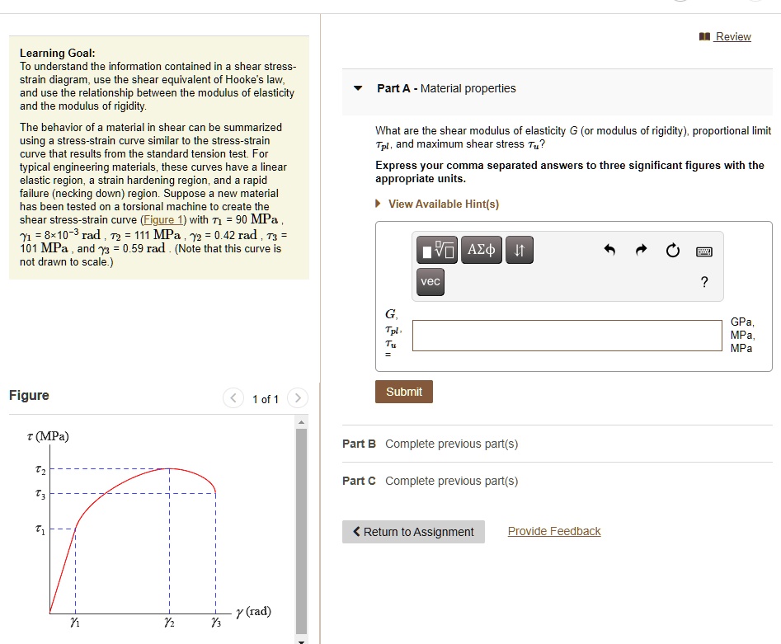Click the figure panel scrollbar down arrow
This screenshot has height=644, width=781.
click(301, 637)
